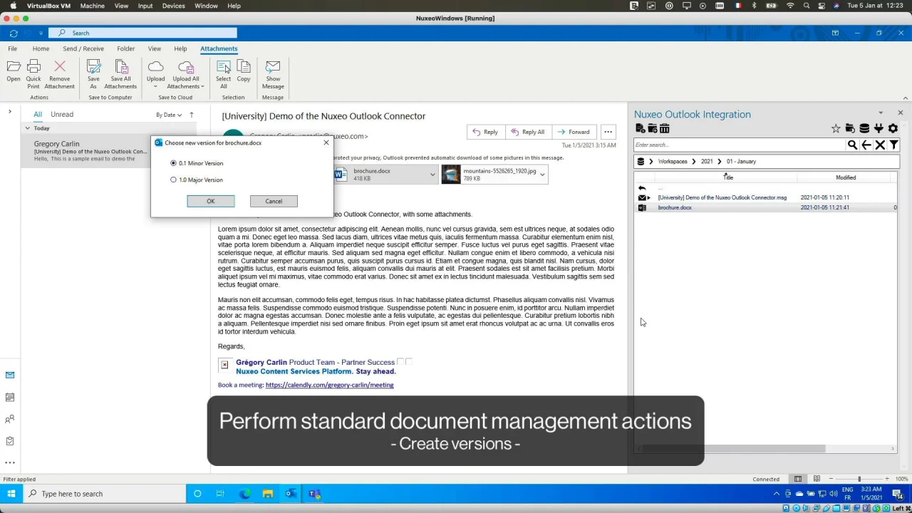Image resolution: width=912 pixels, height=513 pixels.
Task: Click Nuxeo back arrow icon
Action: pos(866,145)
